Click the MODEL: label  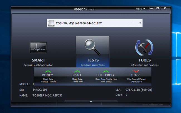click(x=25, y=84)
